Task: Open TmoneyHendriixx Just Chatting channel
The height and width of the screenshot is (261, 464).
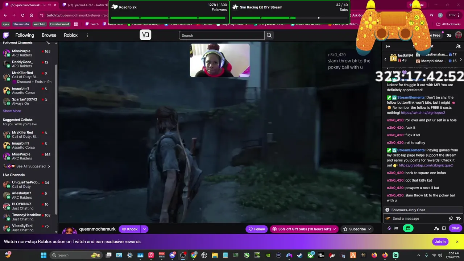Action: [27, 217]
